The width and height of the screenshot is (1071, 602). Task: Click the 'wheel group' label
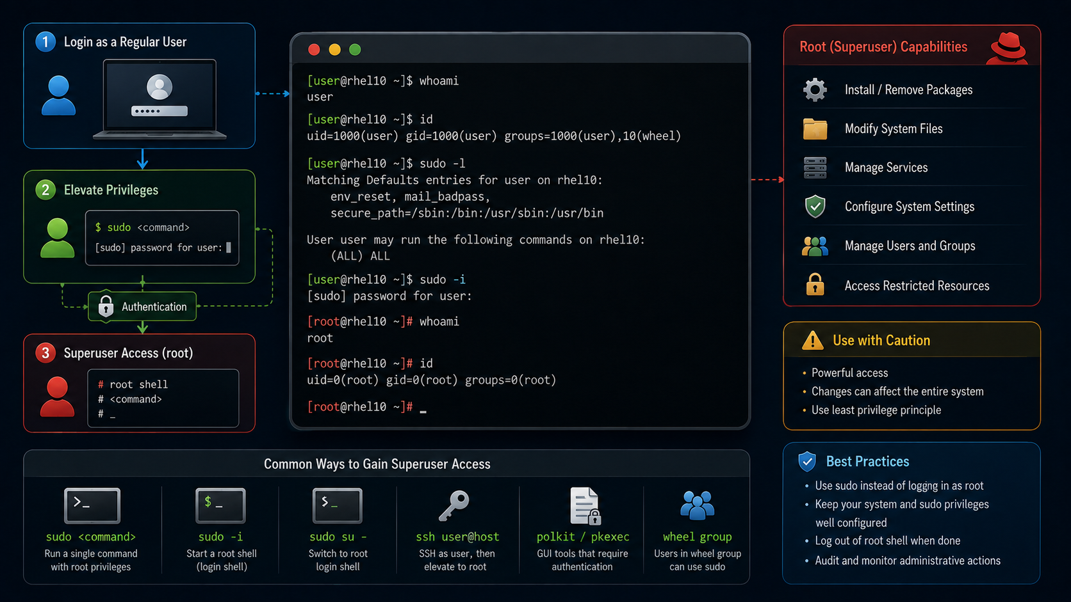tap(697, 537)
